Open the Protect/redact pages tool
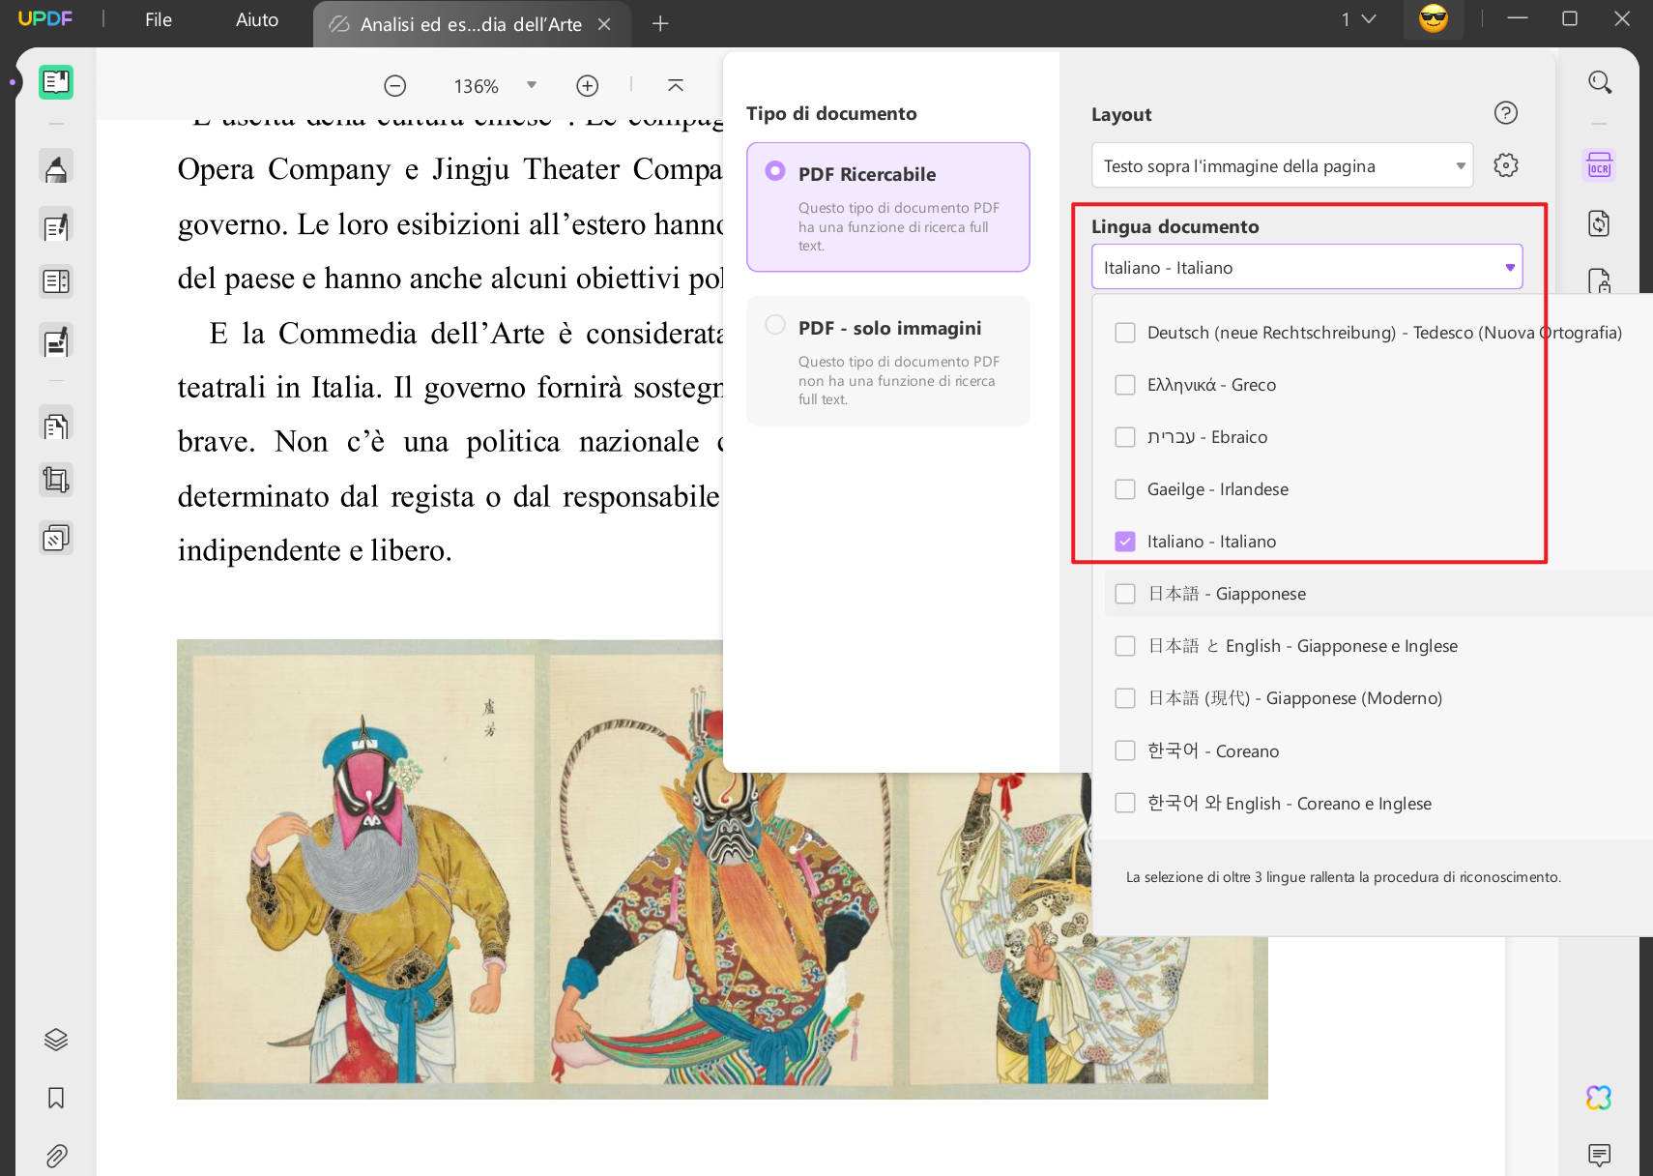This screenshot has width=1653, height=1176. (x=56, y=425)
